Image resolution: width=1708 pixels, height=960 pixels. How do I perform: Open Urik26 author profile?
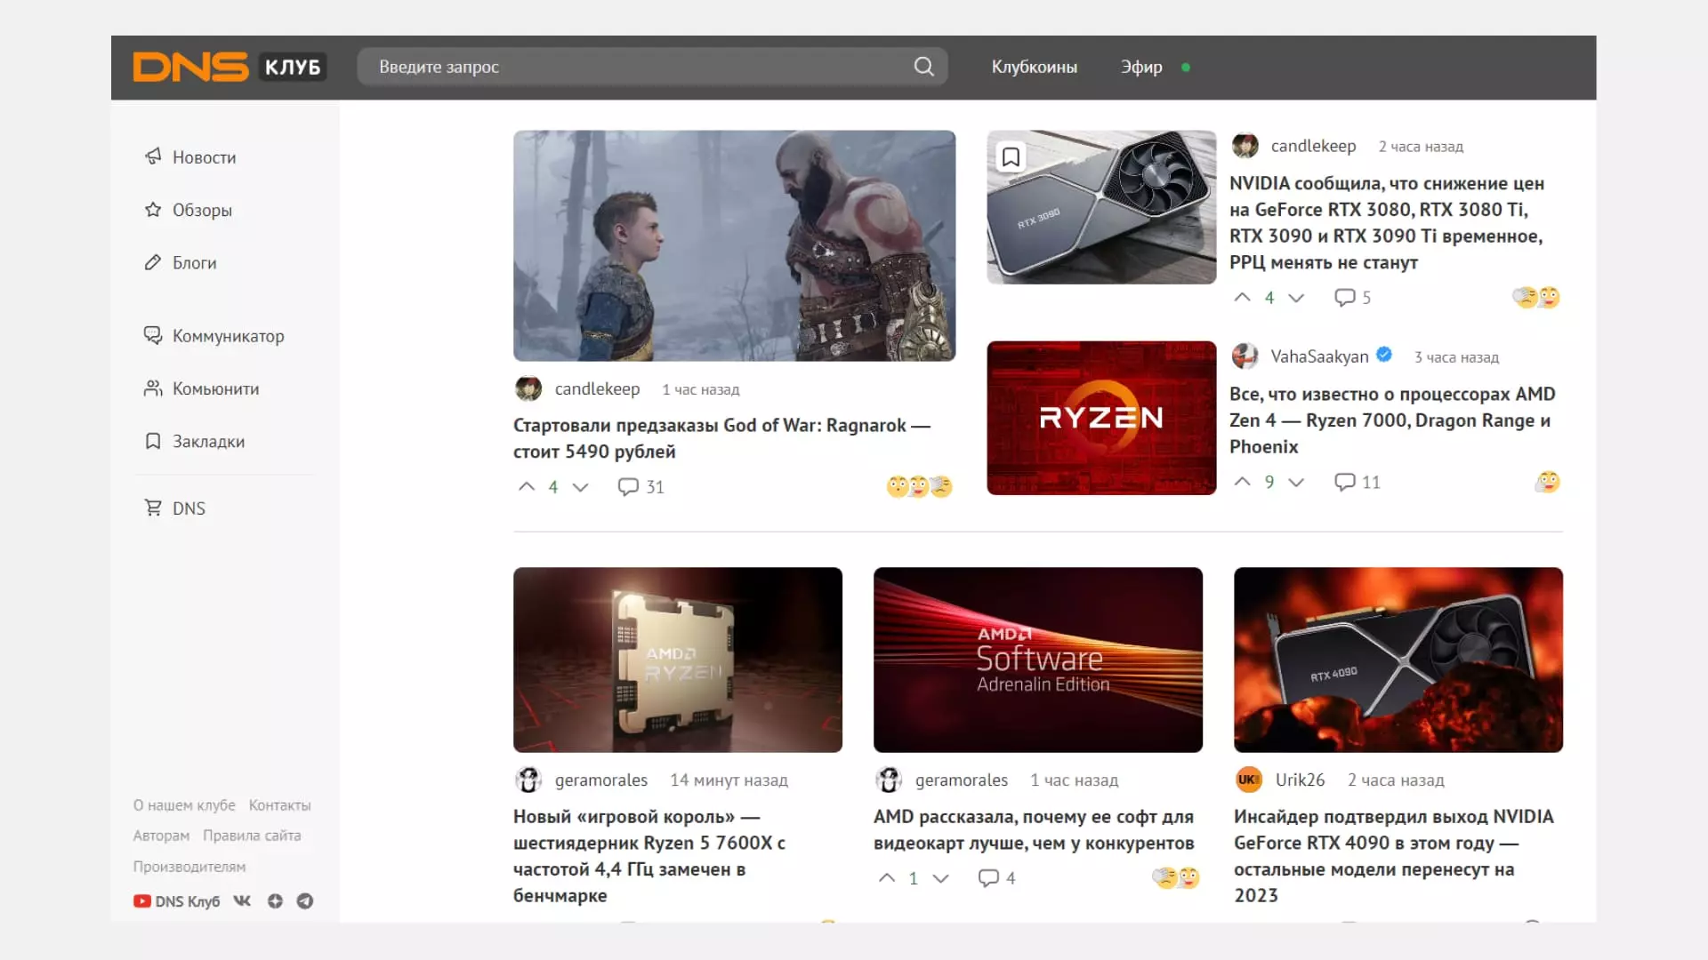point(1300,780)
